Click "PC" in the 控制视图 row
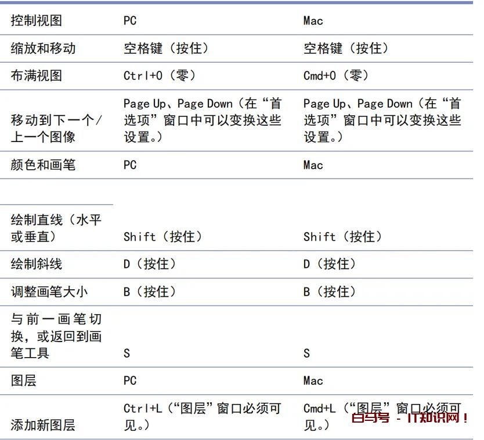Viewport: 484px width, 440px height. 130,21
